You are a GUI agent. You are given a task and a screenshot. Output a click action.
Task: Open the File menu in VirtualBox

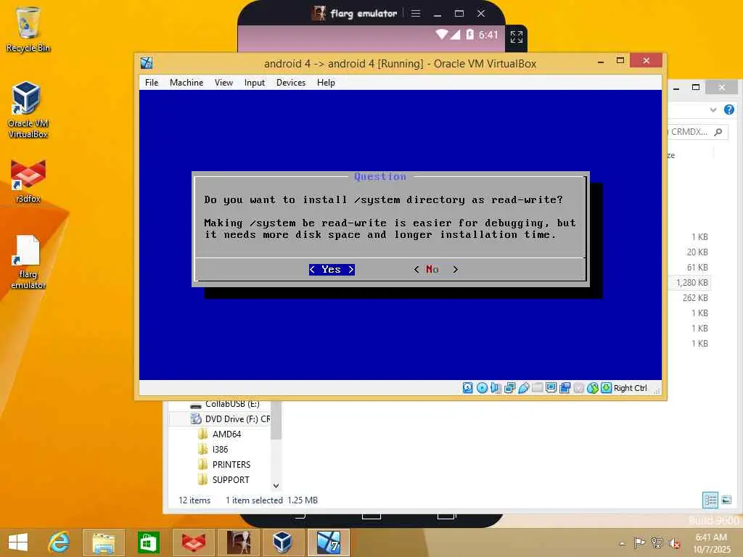[152, 83]
